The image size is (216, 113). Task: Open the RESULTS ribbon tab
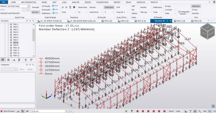click(x=154, y=2)
